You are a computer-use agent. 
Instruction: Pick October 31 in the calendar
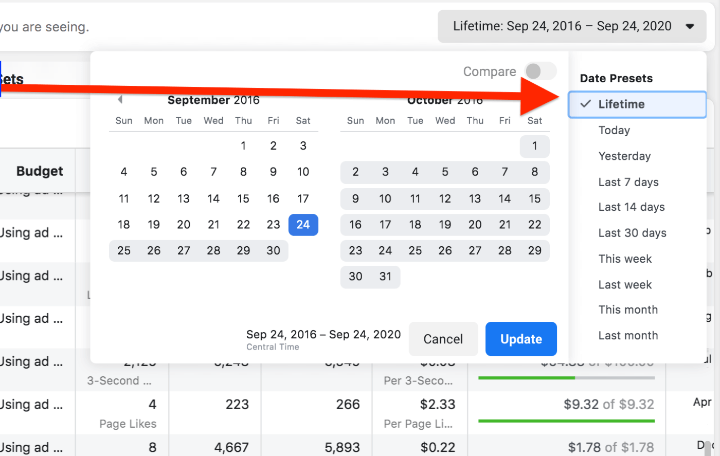[385, 277]
